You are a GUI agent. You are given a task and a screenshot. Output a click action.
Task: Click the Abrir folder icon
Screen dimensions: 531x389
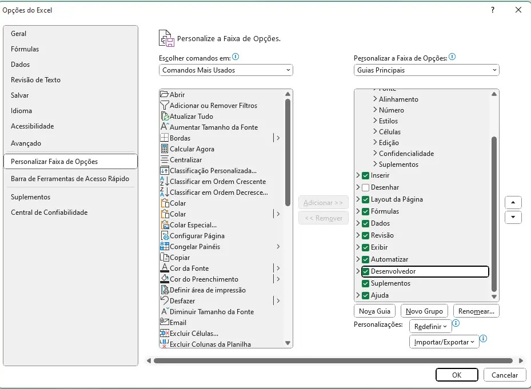point(164,94)
